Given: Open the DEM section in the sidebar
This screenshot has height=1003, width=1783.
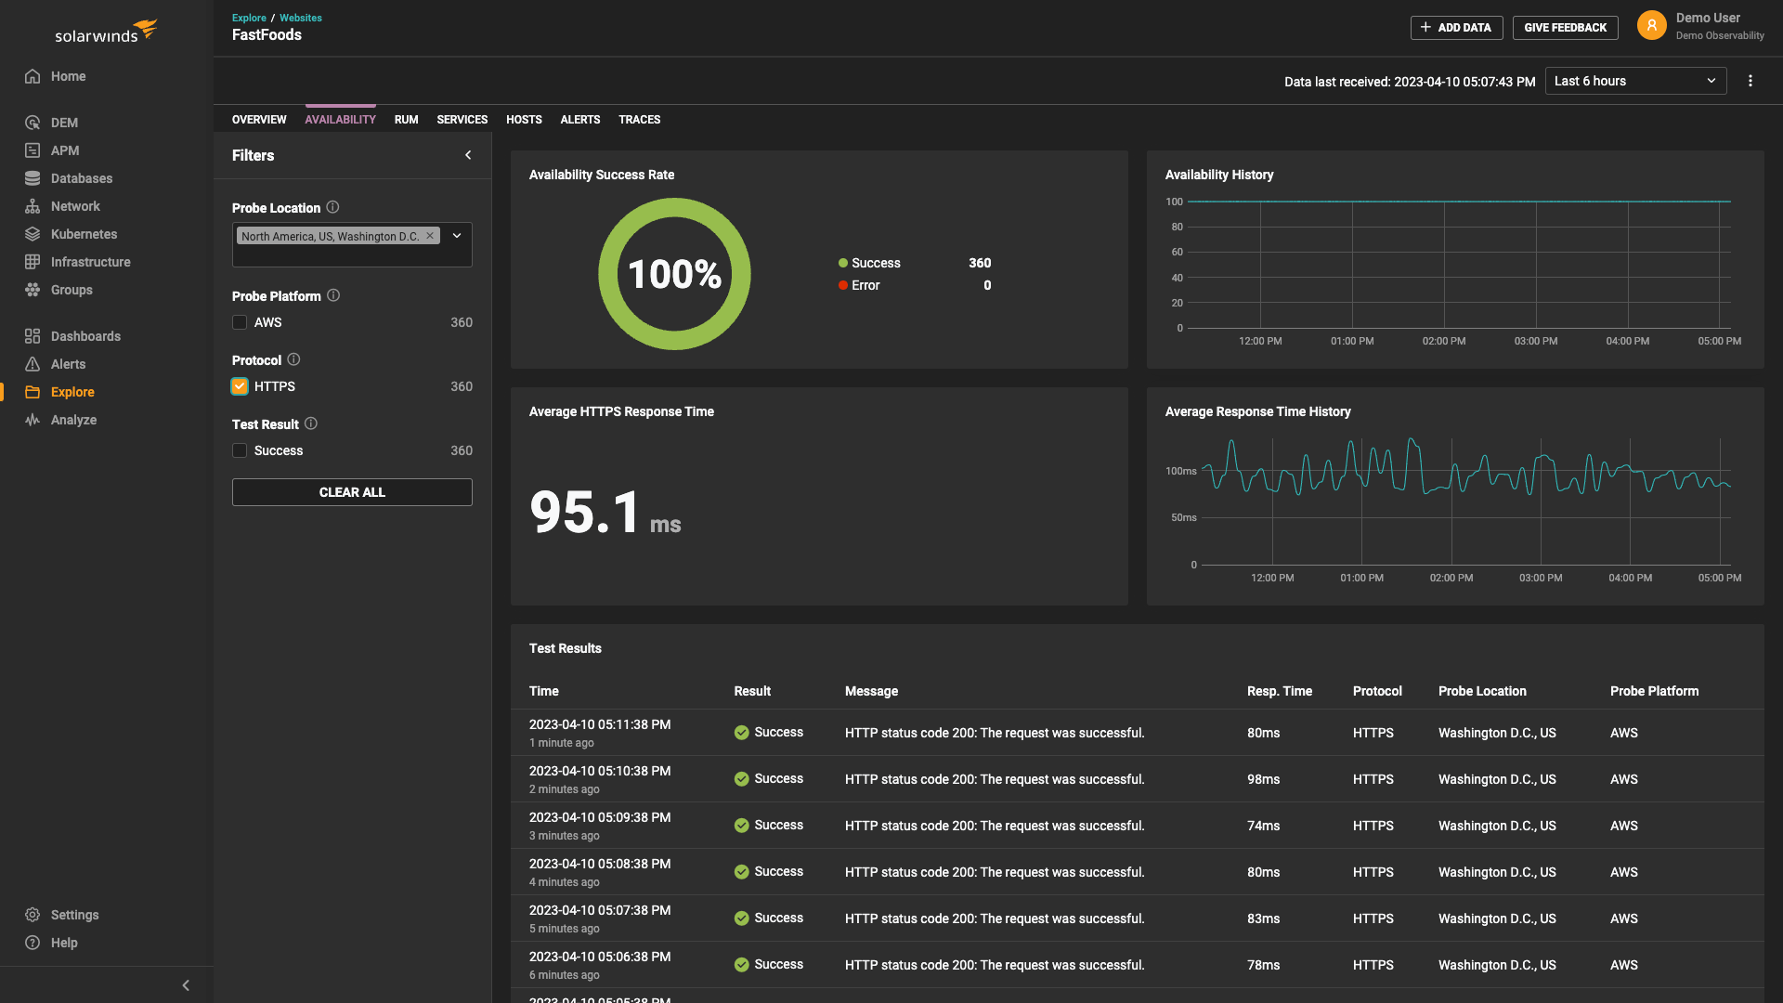Looking at the screenshot, I should [x=65, y=122].
